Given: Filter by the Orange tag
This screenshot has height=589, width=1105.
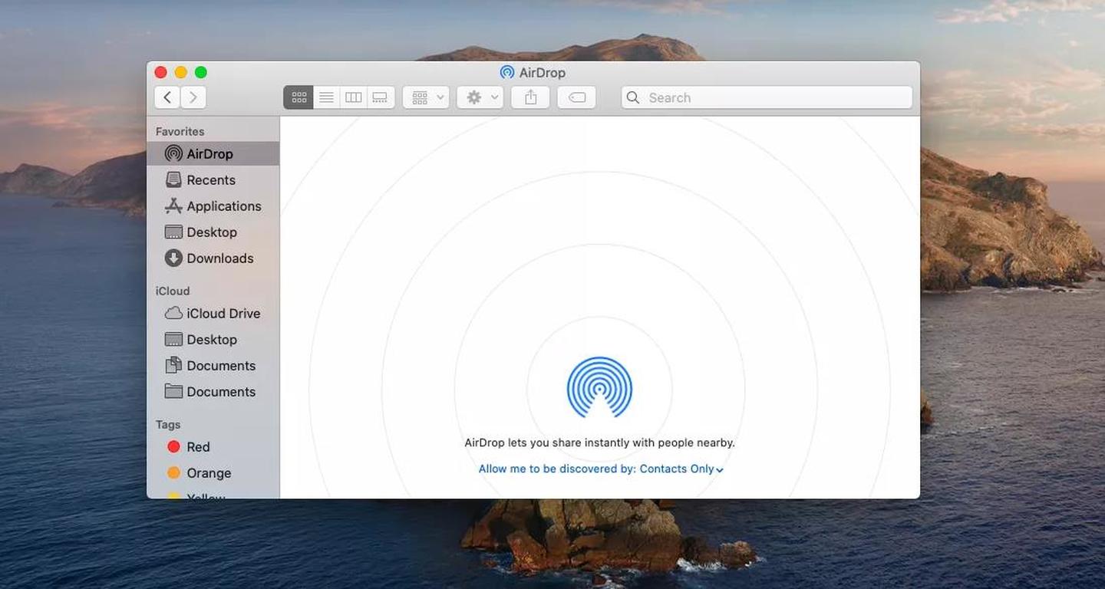Looking at the screenshot, I should coord(213,472).
